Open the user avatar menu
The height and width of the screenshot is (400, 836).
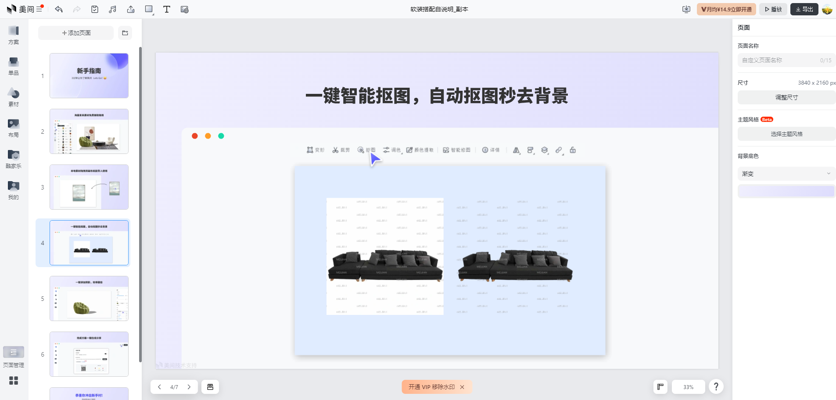click(x=827, y=9)
